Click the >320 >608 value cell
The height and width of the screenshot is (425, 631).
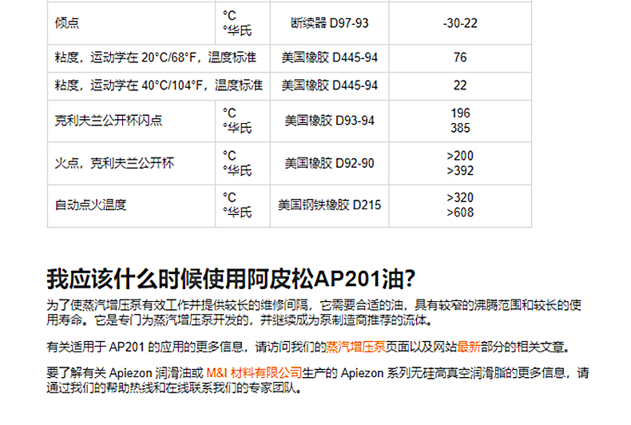point(459,205)
